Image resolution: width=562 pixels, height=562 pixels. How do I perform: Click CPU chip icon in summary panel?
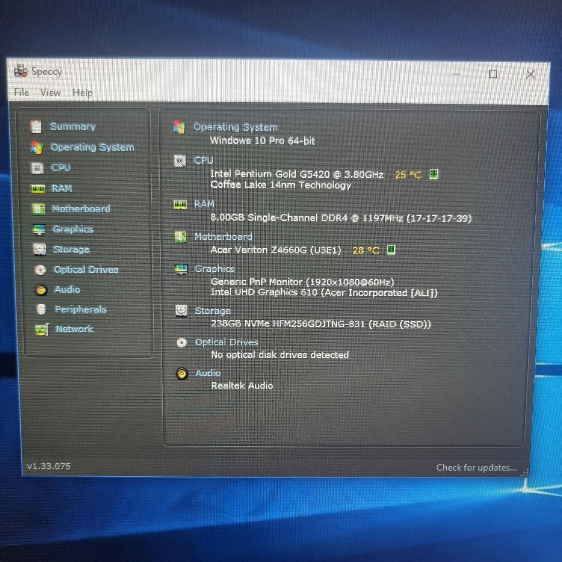coord(180,161)
